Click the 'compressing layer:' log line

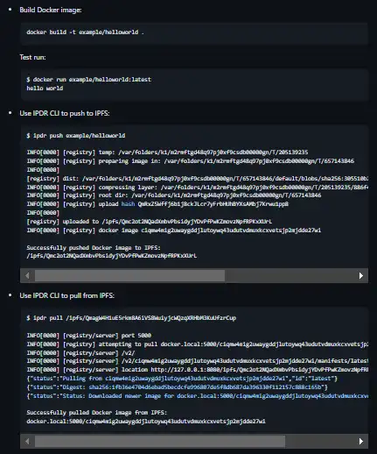tap(198, 188)
